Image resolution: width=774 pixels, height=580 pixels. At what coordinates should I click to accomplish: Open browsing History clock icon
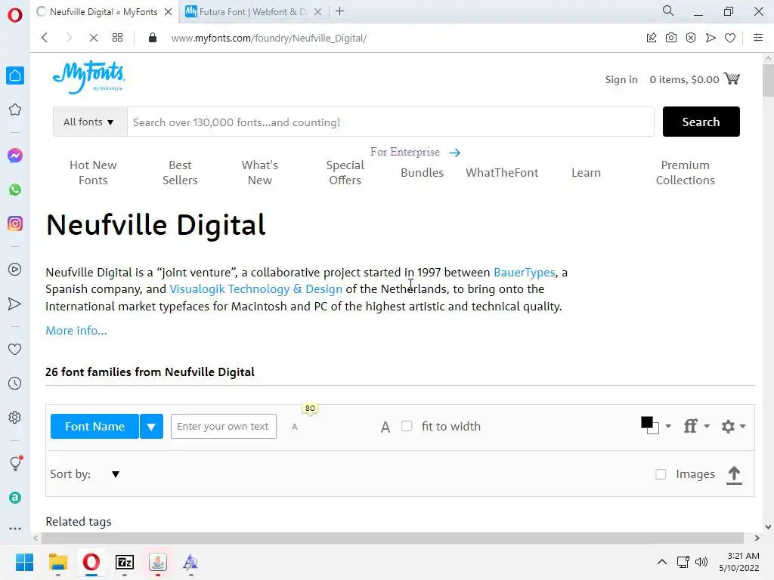[15, 383]
